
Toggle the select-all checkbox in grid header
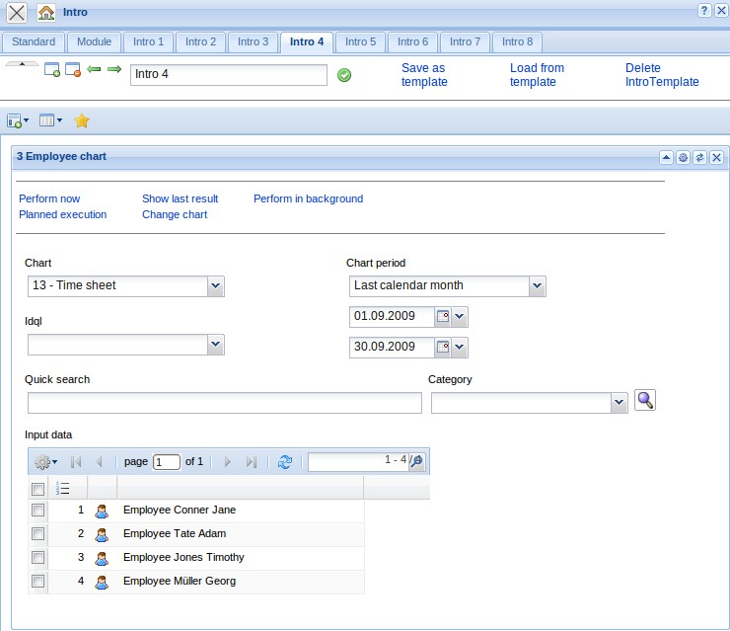point(38,489)
